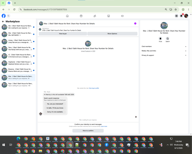192x154 pixels.
Task: Click the taskbar clock and date
Action: (179, 145)
